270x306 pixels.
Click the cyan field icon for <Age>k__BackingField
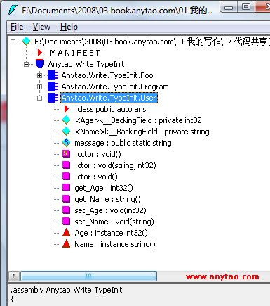67,120
